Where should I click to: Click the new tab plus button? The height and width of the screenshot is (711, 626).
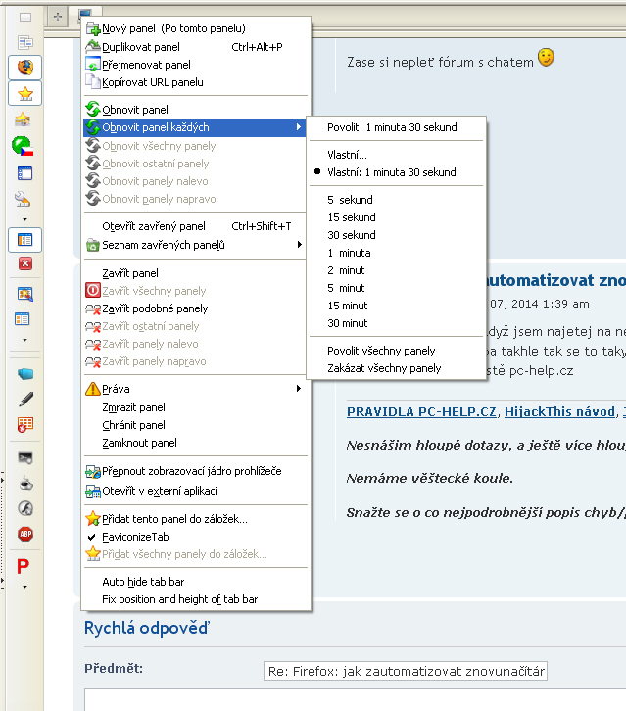point(58,16)
